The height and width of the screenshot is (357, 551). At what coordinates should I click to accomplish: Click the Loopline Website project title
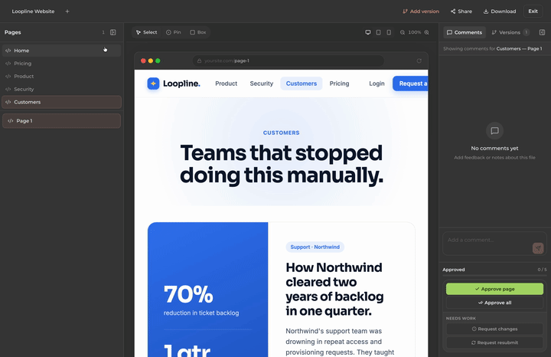34,11
